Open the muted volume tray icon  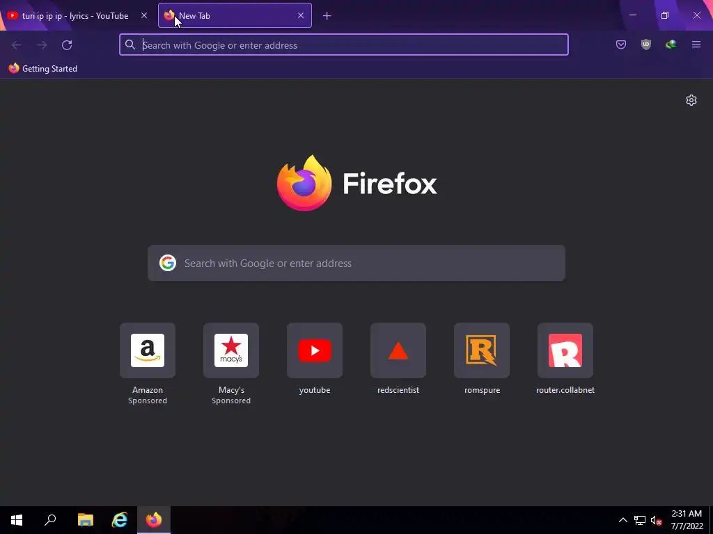(x=656, y=520)
